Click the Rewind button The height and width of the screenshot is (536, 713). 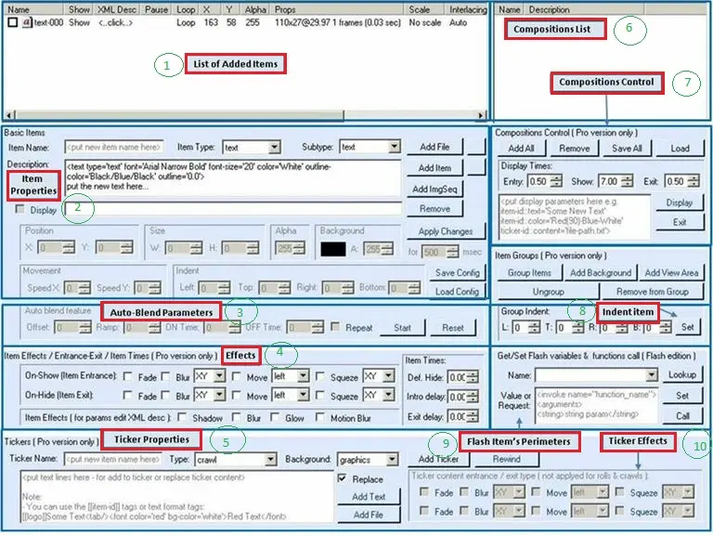click(506, 460)
